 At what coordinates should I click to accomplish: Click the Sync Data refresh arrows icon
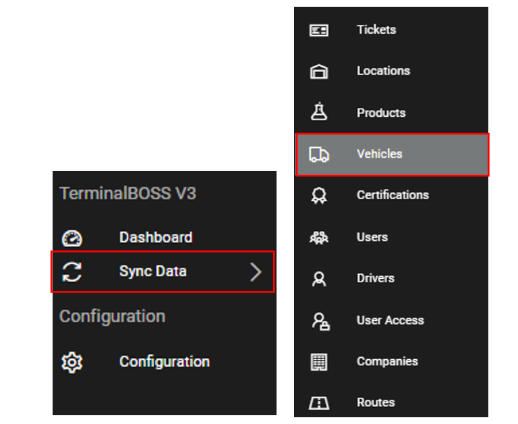coord(72,272)
